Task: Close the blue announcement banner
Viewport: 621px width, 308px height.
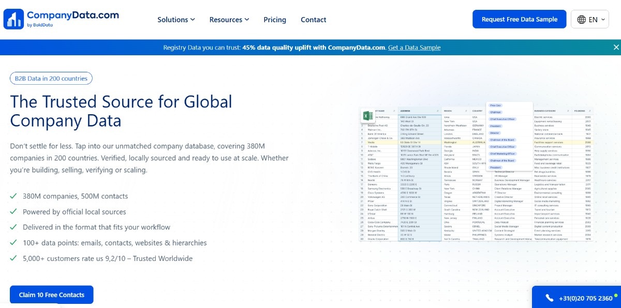Action: [x=616, y=48]
